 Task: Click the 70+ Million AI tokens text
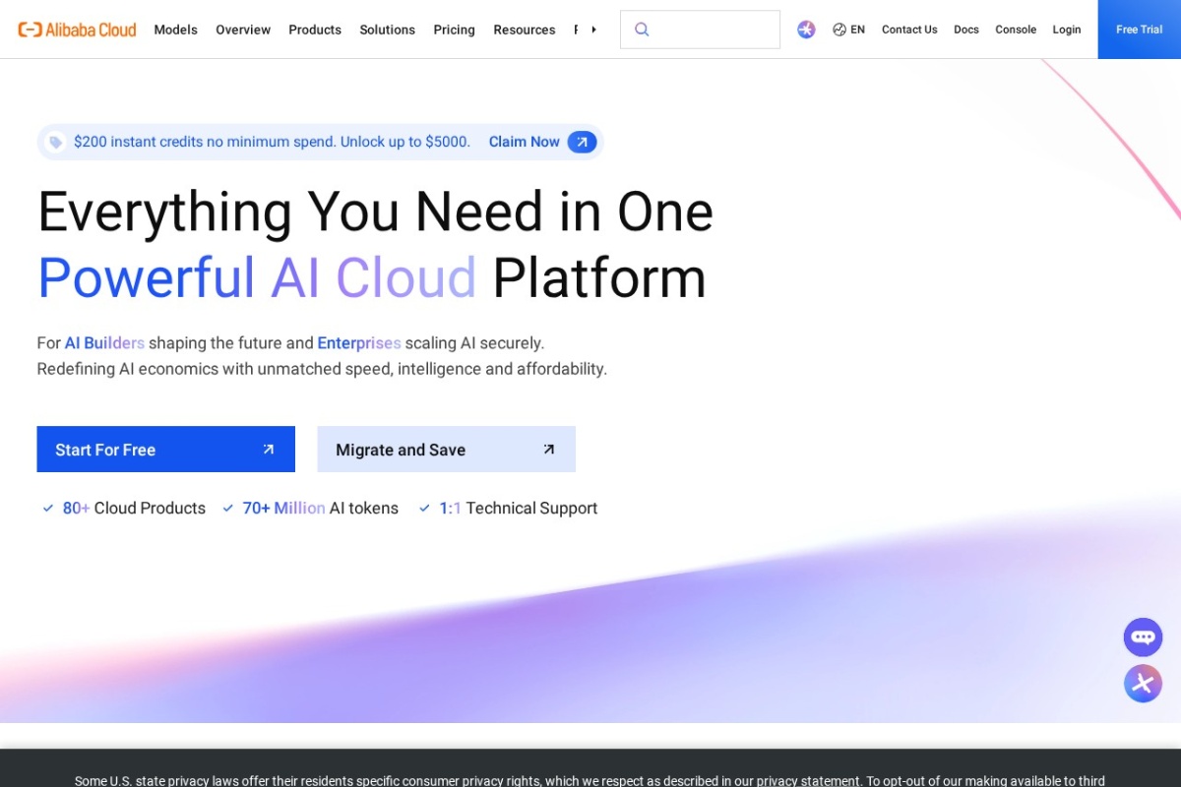[320, 509]
